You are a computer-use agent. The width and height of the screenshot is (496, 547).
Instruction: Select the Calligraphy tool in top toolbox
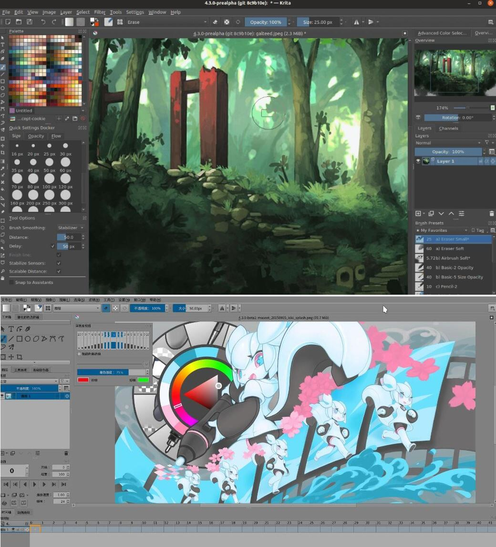(x=3, y=59)
